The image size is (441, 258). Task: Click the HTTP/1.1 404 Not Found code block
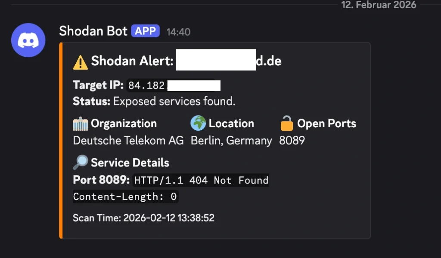click(x=201, y=180)
